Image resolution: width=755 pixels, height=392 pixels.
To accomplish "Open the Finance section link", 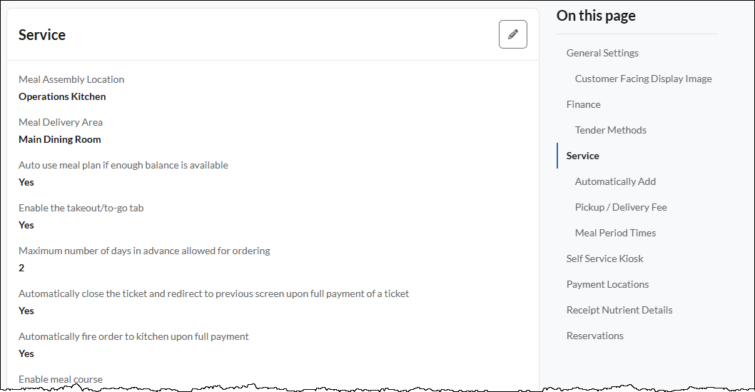I will [x=583, y=104].
